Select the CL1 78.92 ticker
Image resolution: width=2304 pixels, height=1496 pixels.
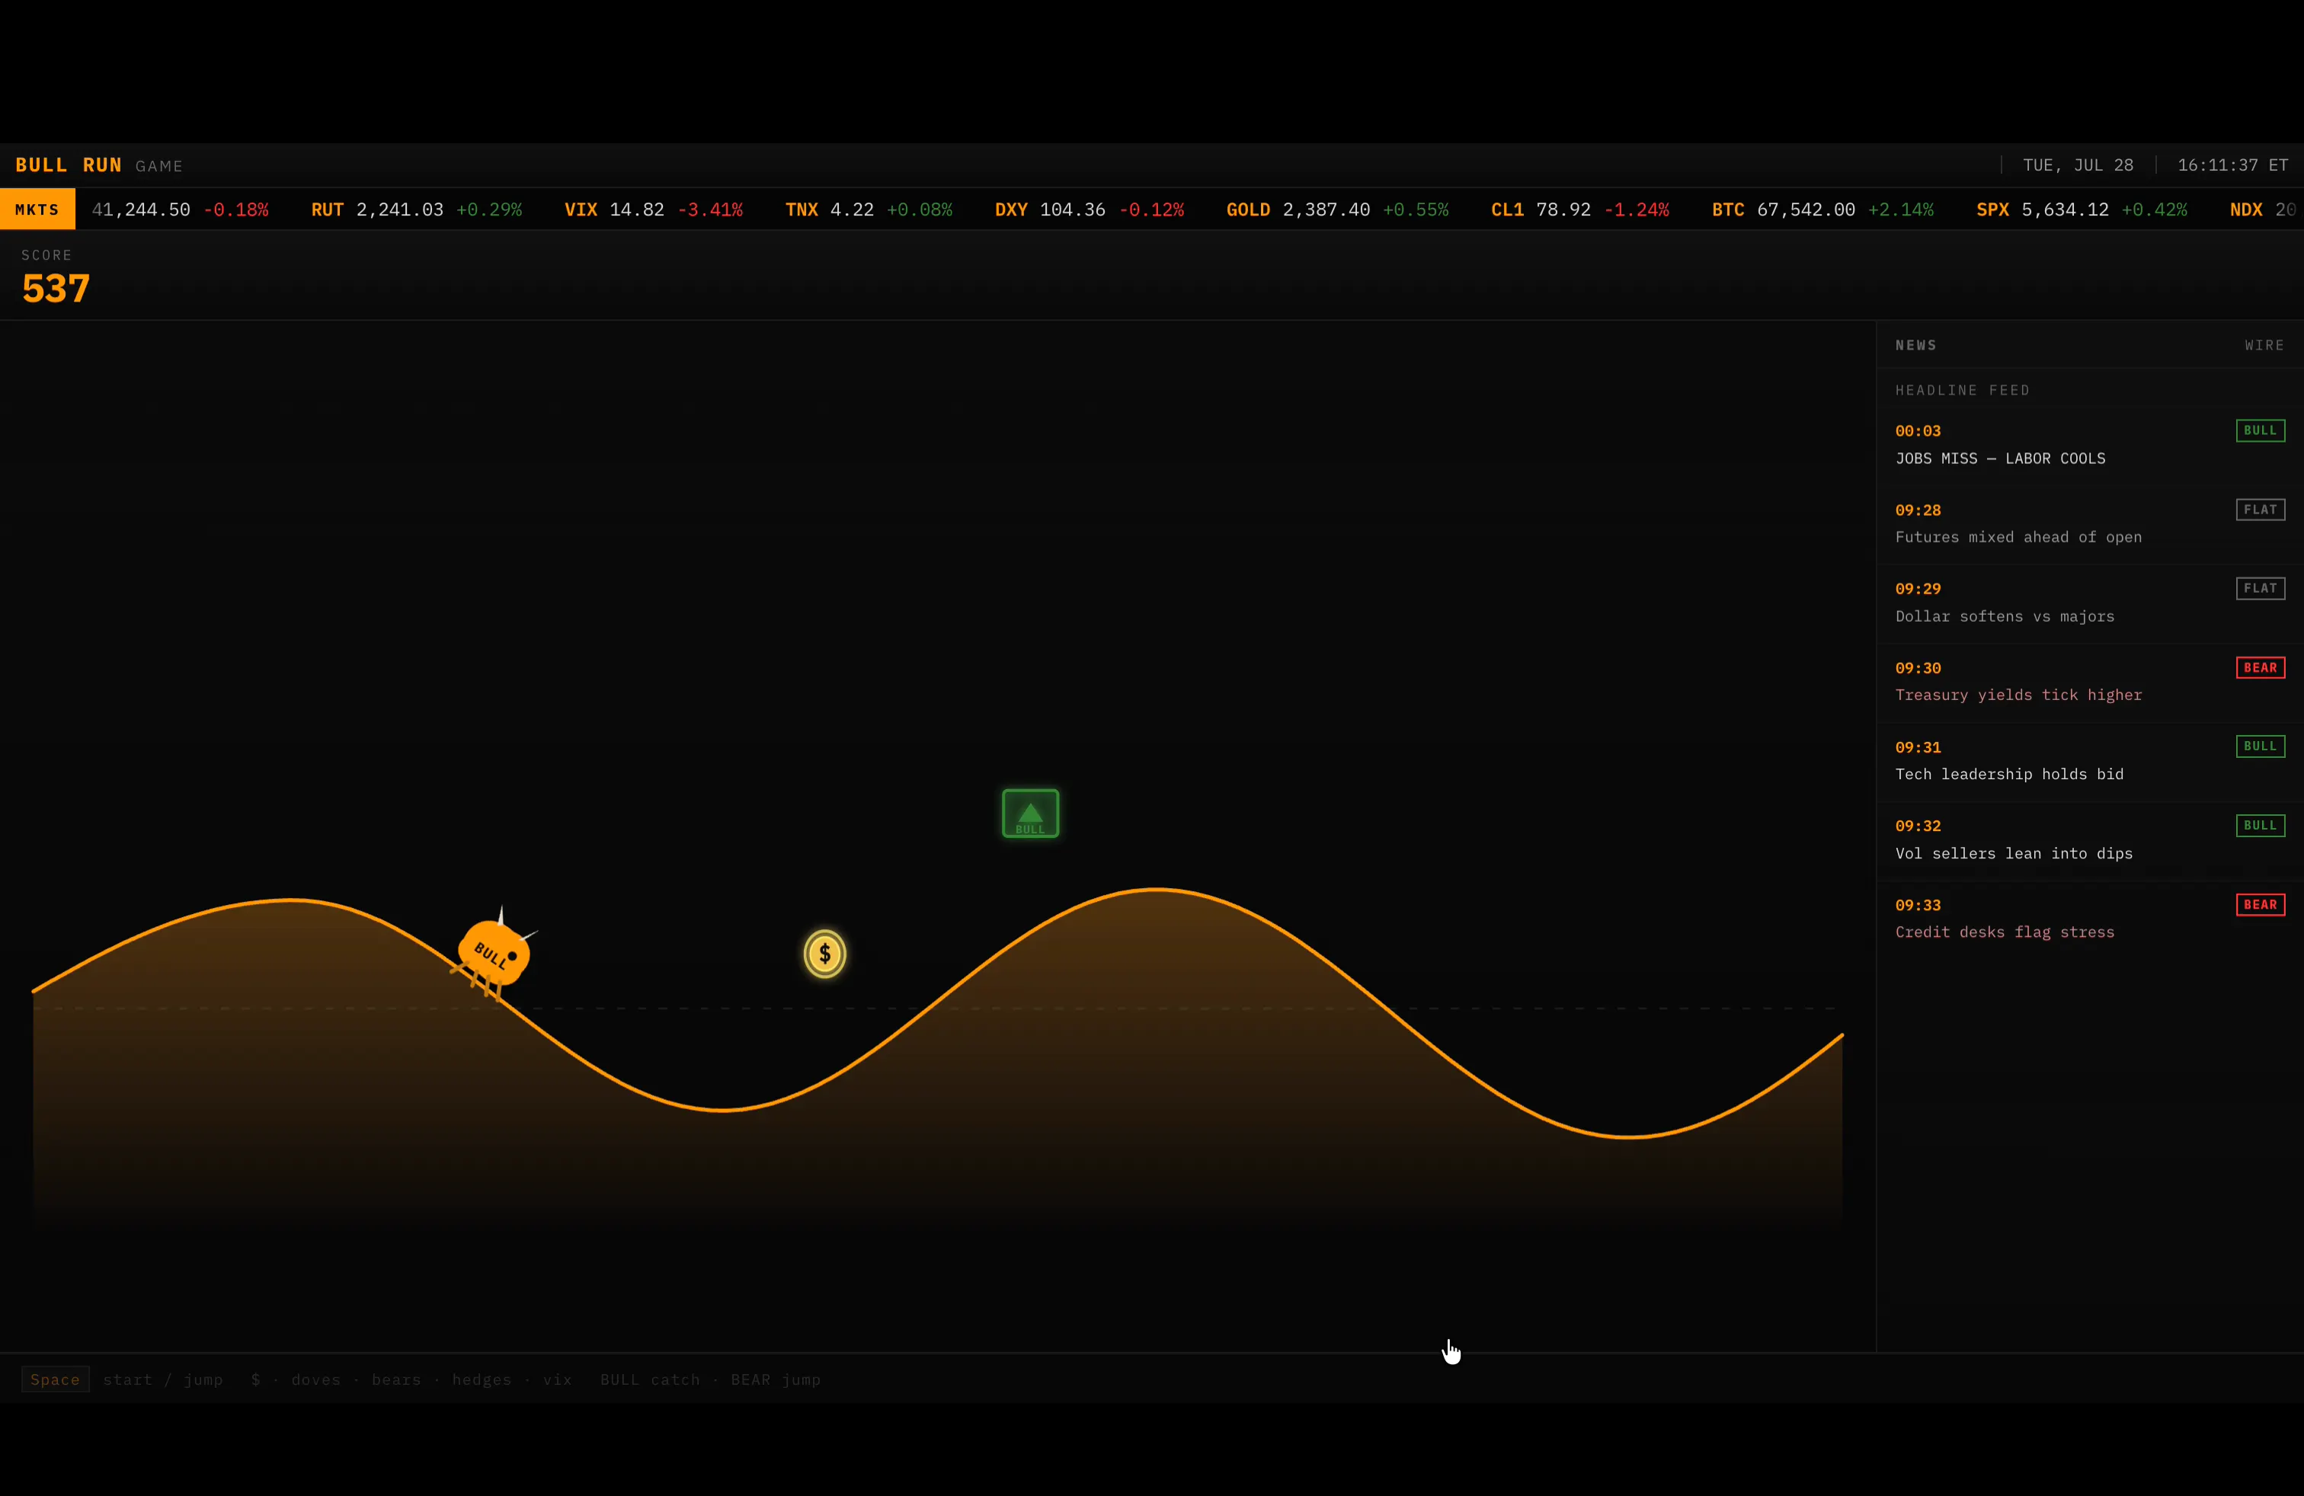[1580, 210]
